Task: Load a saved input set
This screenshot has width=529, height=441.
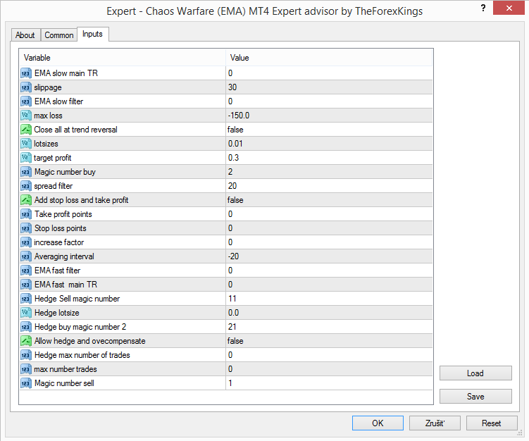Action: [x=475, y=373]
